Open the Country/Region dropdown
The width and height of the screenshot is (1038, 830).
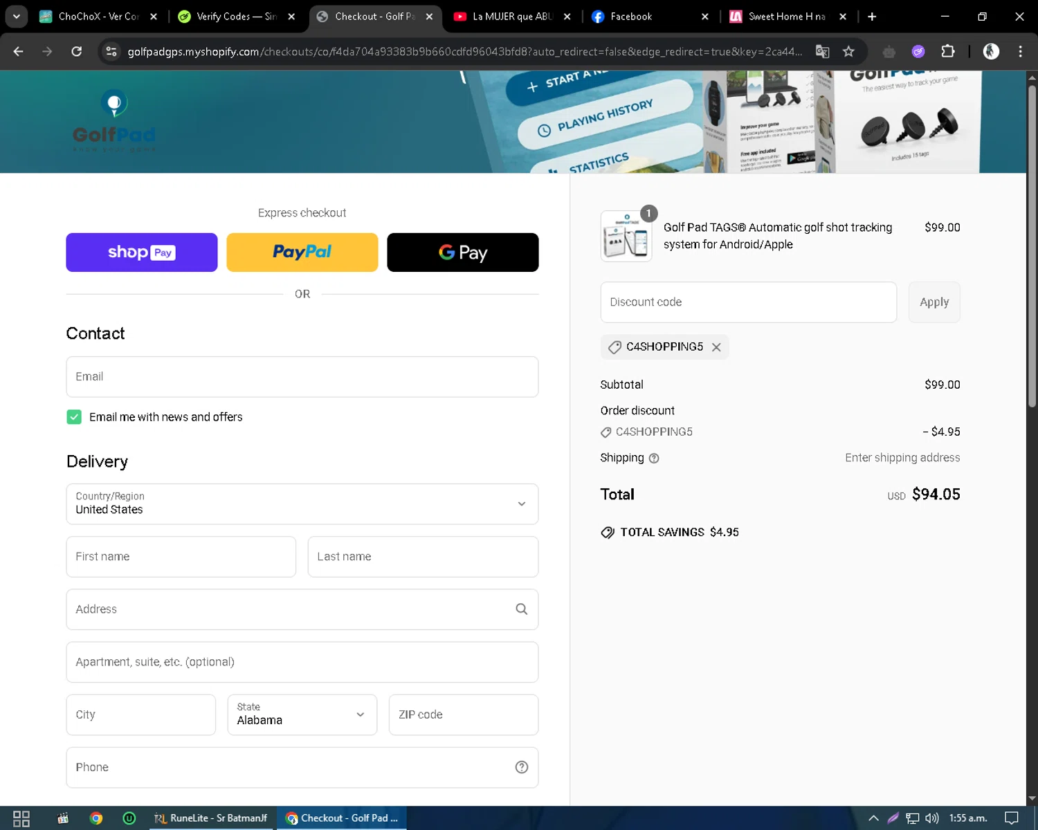click(x=302, y=504)
